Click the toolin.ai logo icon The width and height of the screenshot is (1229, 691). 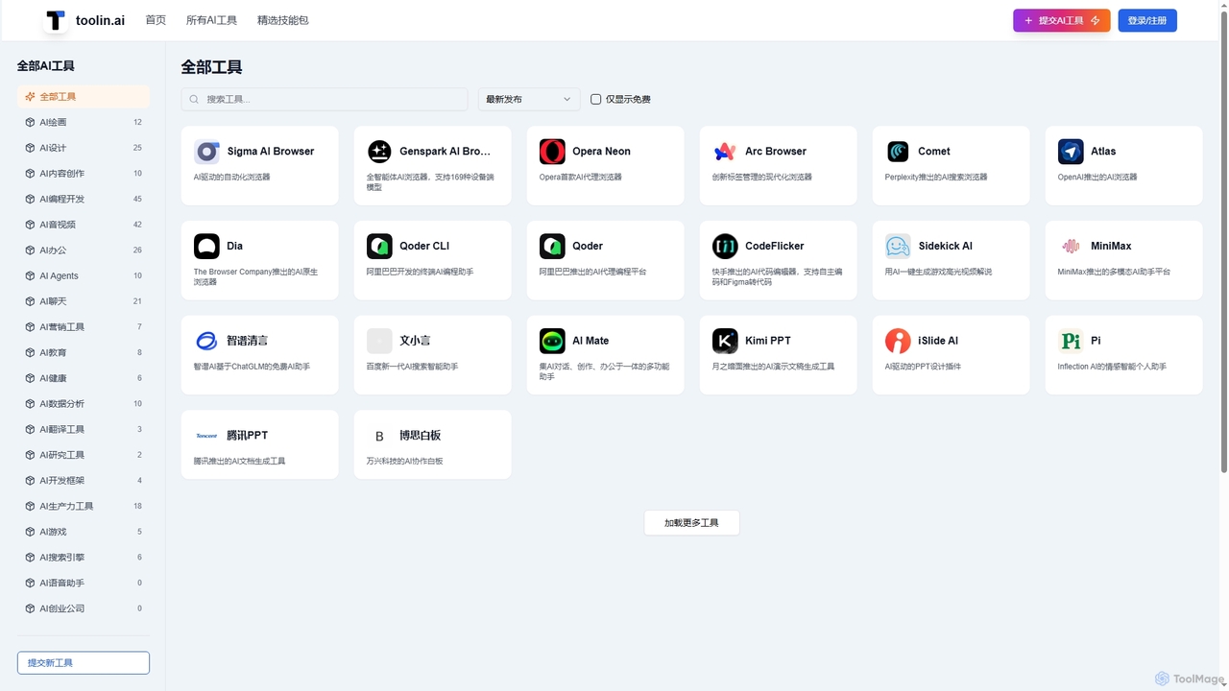[57, 20]
